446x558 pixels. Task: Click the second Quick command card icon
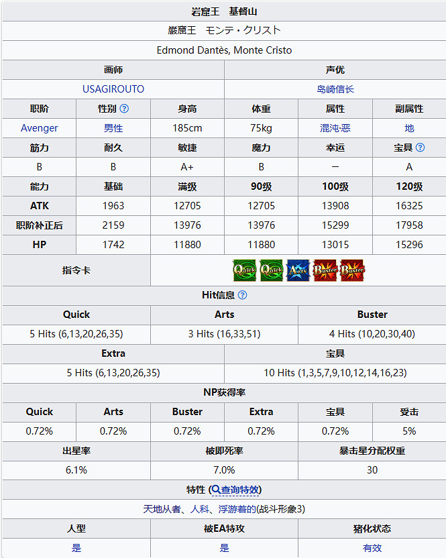[272, 270]
